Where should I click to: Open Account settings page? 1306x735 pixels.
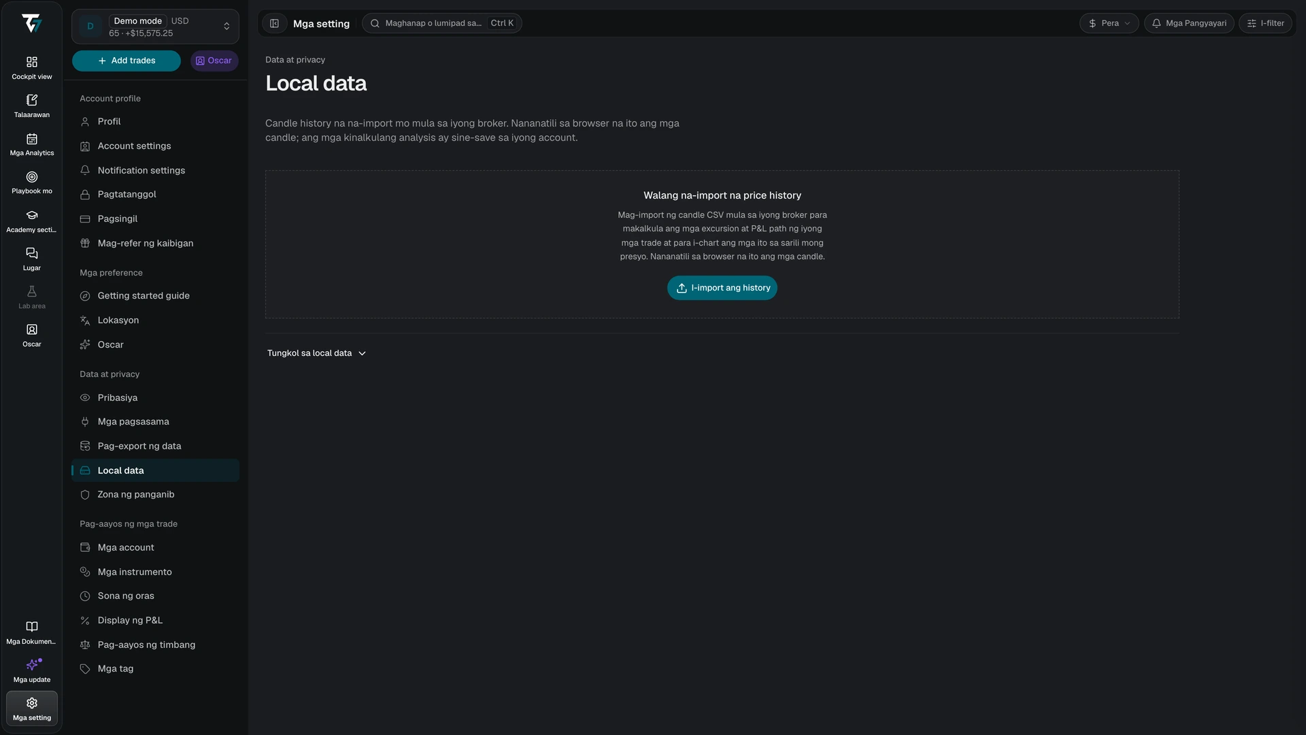coord(155,146)
